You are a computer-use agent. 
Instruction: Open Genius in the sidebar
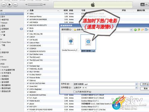pos(4,60)
